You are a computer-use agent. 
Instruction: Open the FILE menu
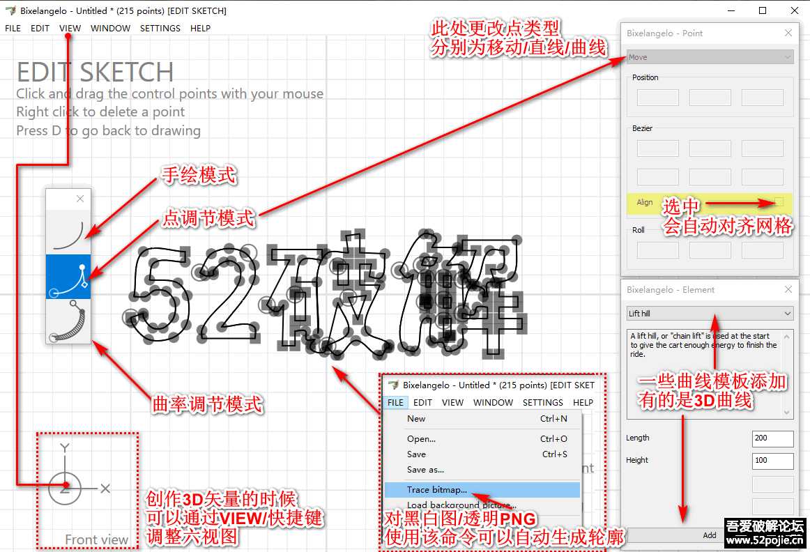coord(12,28)
